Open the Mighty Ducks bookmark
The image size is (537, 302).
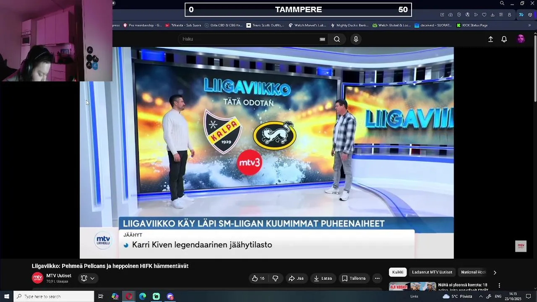coord(349,25)
